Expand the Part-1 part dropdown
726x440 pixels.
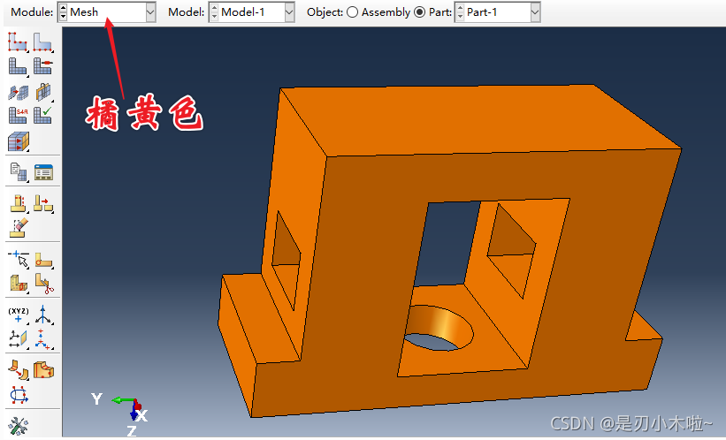(534, 12)
